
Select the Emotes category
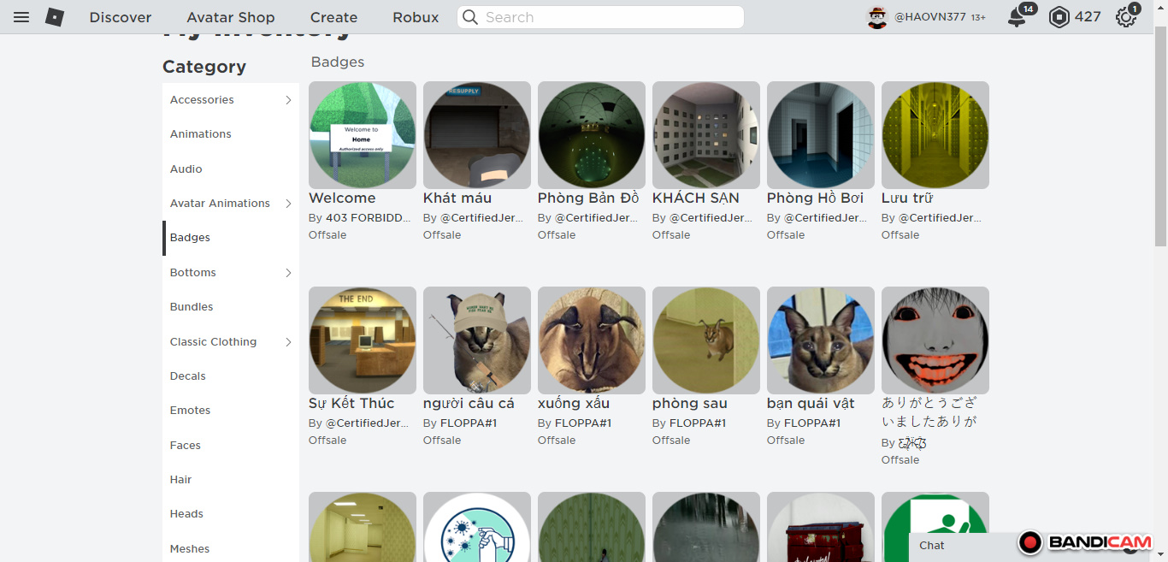[190, 411]
